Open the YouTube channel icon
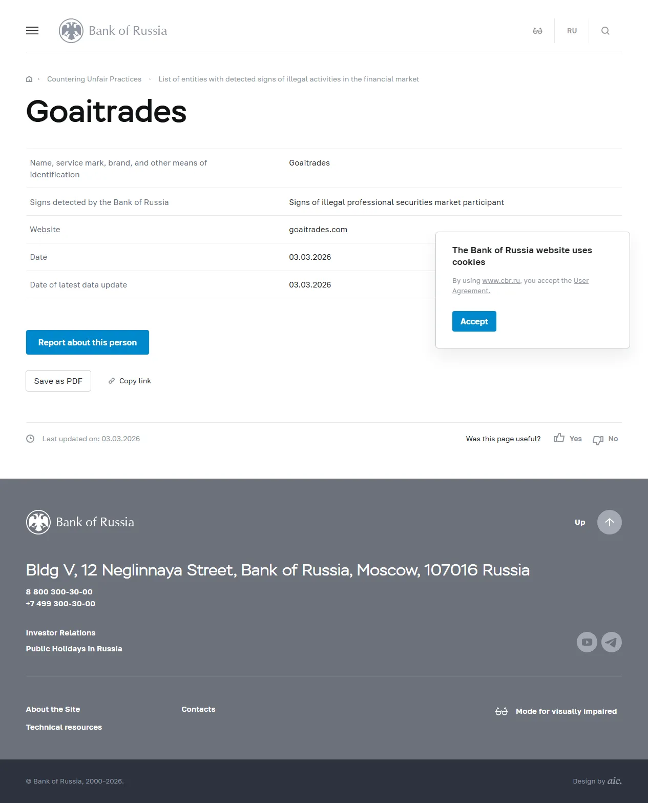Viewport: 648px width, 803px height. (x=587, y=642)
